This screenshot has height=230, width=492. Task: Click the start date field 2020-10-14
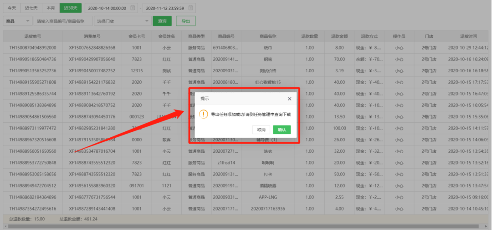coord(107,8)
